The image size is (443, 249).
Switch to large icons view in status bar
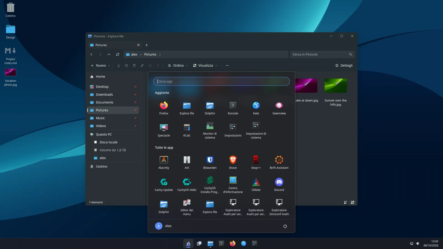(x=352, y=203)
